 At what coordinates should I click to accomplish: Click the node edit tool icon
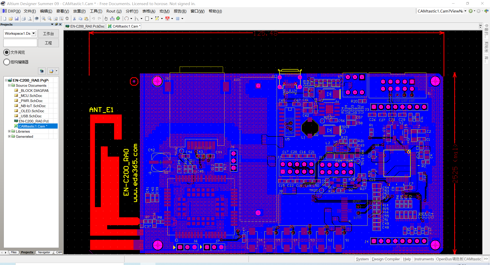[x=137, y=19]
